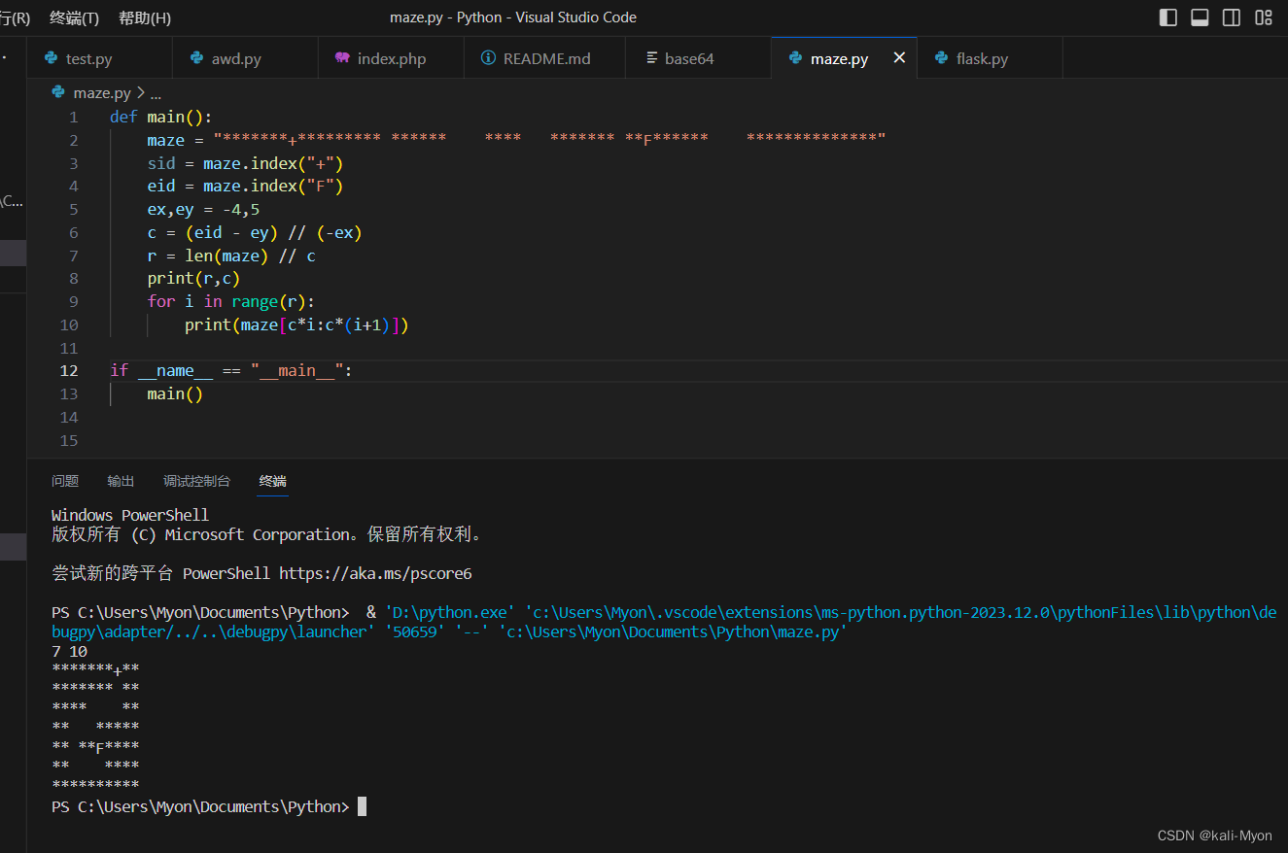
Task: Open https://aka.ms/pscore6 link in terminal
Action: 375,573
